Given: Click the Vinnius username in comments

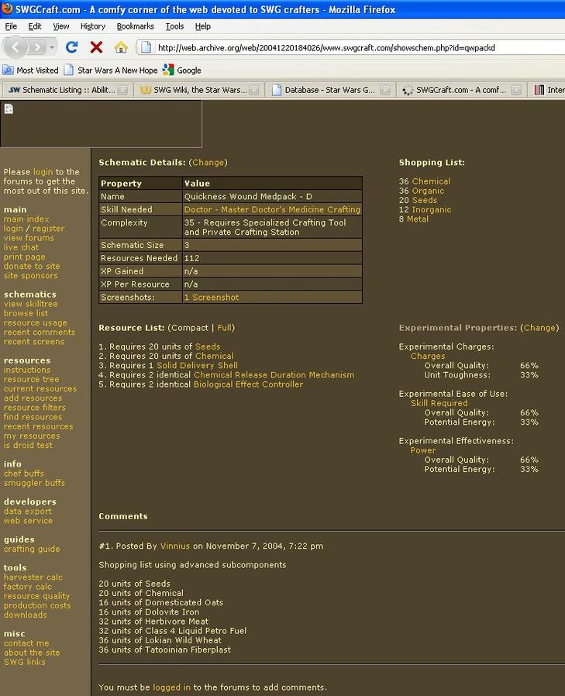Looking at the screenshot, I should click(x=174, y=546).
